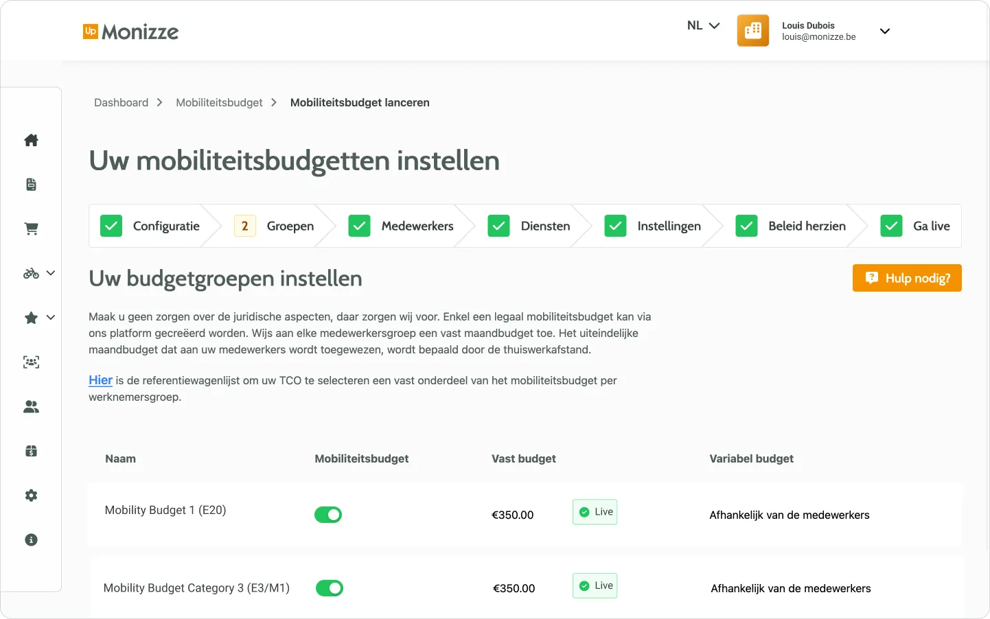Viewport: 990px width, 619px height.
Task: Select the star favorites icon in sidebar
Action: 30,317
